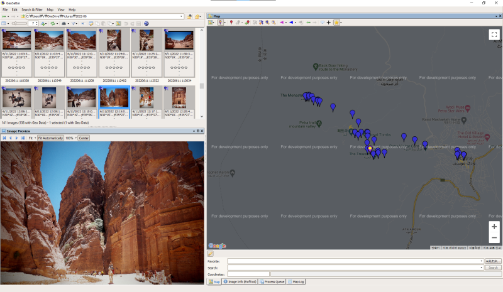The width and height of the screenshot is (503, 292).
Task: Toggle the highlighted marker mode button
Action: coord(221,23)
